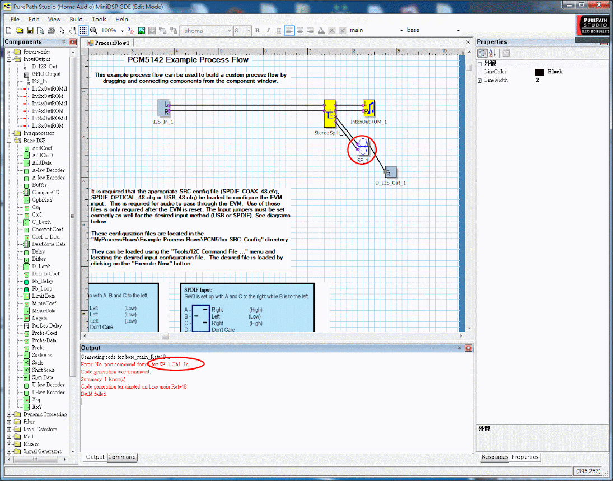
Task: Select the hand pan tool
Action: pyautogui.click(x=72, y=30)
